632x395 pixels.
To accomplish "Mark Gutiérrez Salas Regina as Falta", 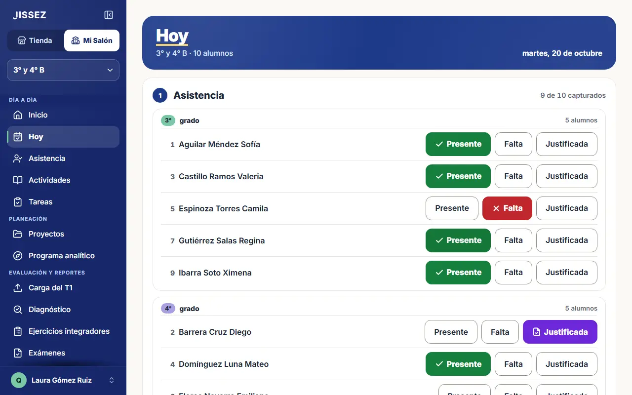I will tap(513, 240).
